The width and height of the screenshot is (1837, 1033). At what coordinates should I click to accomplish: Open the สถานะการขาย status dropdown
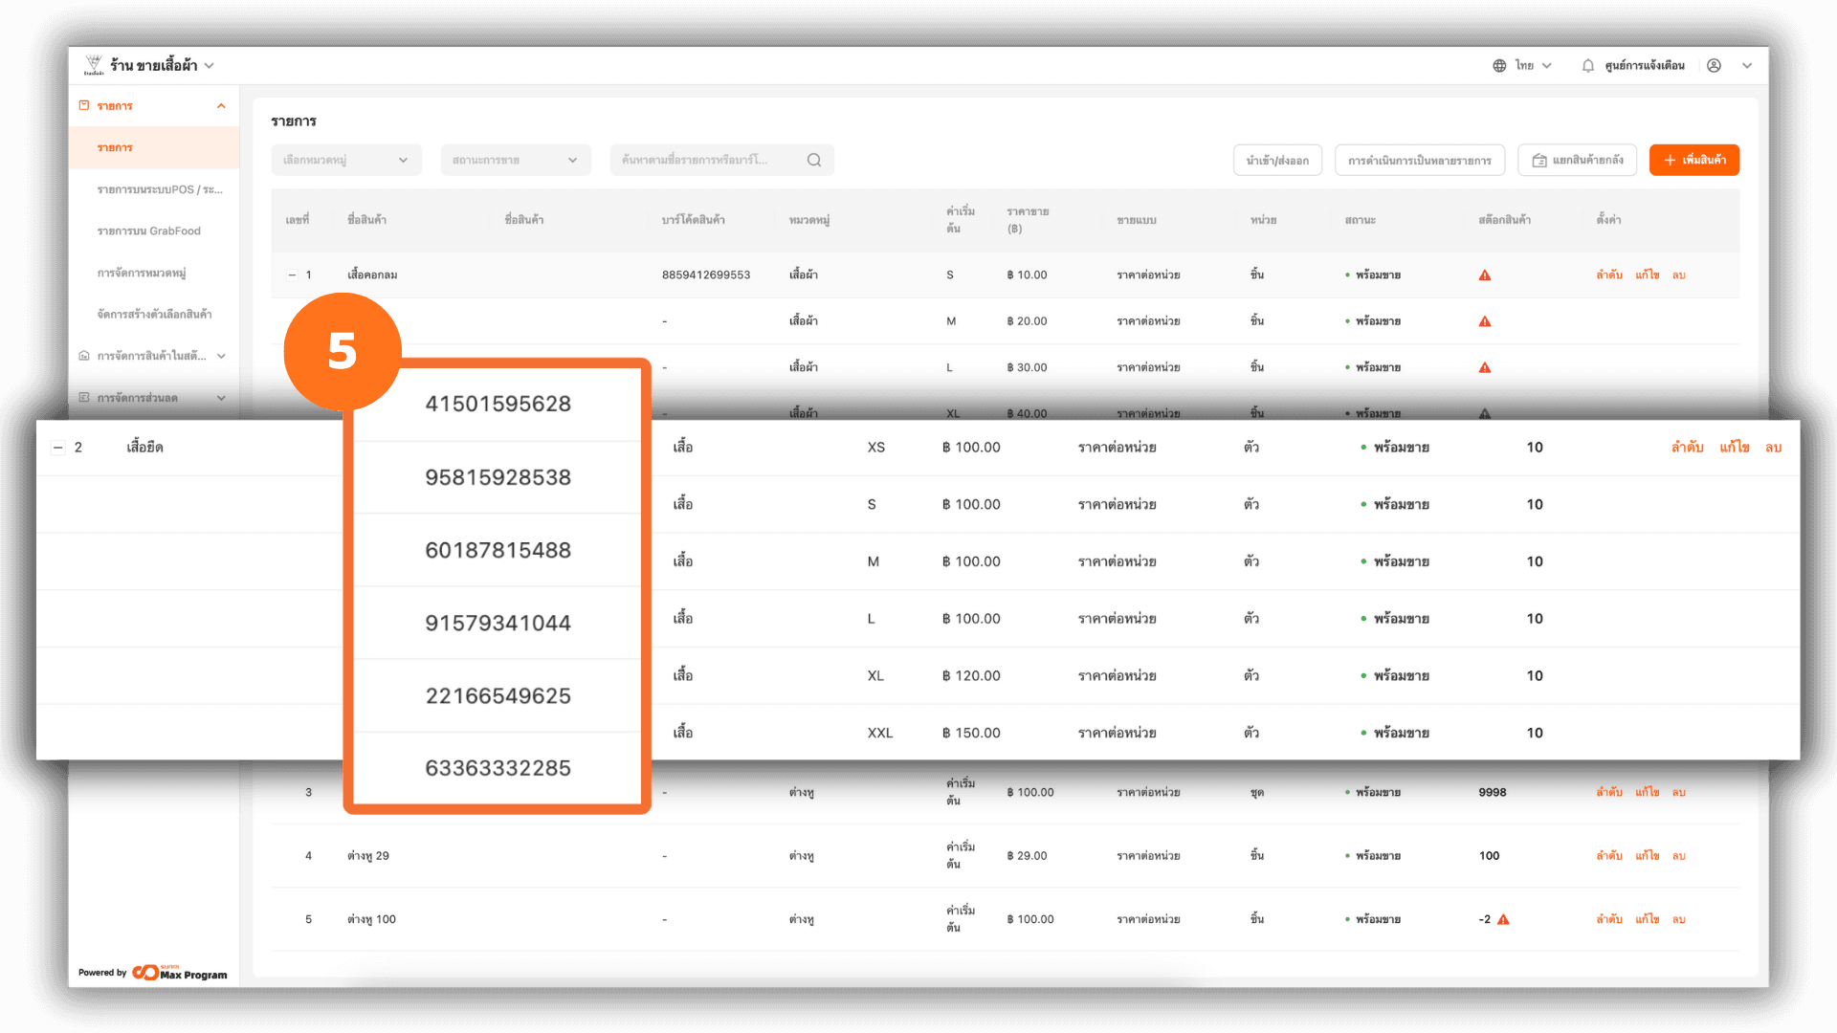click(515, 161)
